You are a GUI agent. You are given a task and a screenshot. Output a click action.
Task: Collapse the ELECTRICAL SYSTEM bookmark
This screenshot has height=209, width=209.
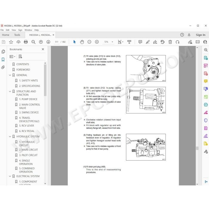pos(10,176)
